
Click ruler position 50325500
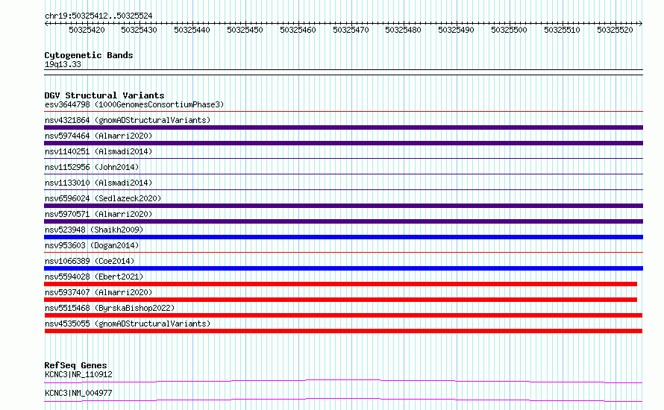click(509, 30)
